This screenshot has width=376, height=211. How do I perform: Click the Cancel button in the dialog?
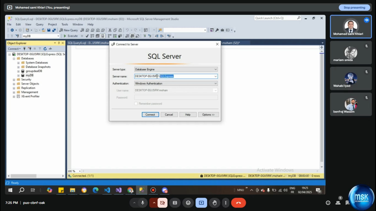(169, 115)
